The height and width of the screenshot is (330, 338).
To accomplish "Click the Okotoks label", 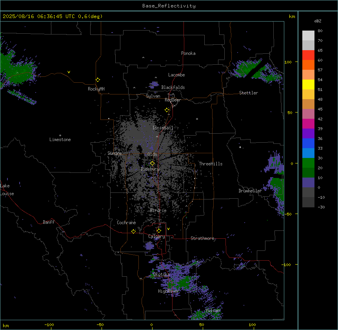I will [162, 274].
